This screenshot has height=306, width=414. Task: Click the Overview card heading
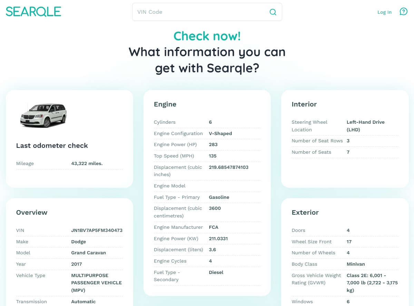[x=32, y=212]
